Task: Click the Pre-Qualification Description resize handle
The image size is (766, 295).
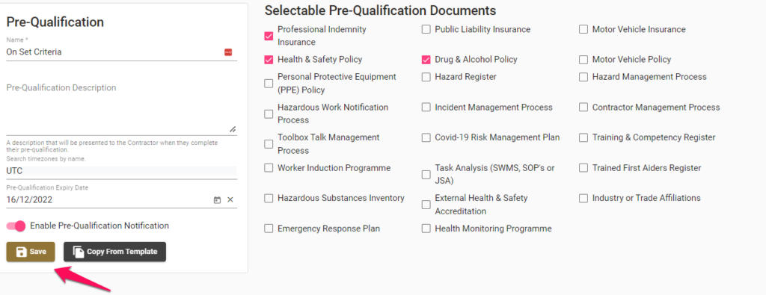Action: point(233,129)
